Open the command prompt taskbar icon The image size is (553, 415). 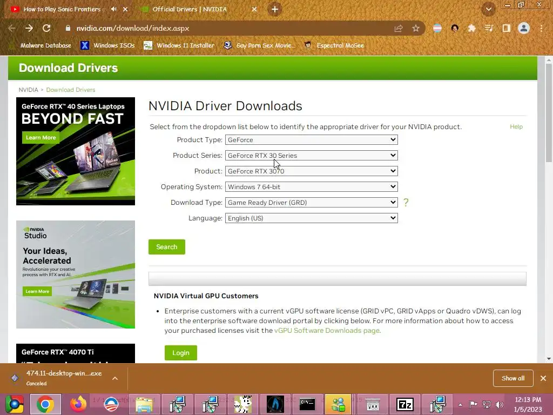307,404
